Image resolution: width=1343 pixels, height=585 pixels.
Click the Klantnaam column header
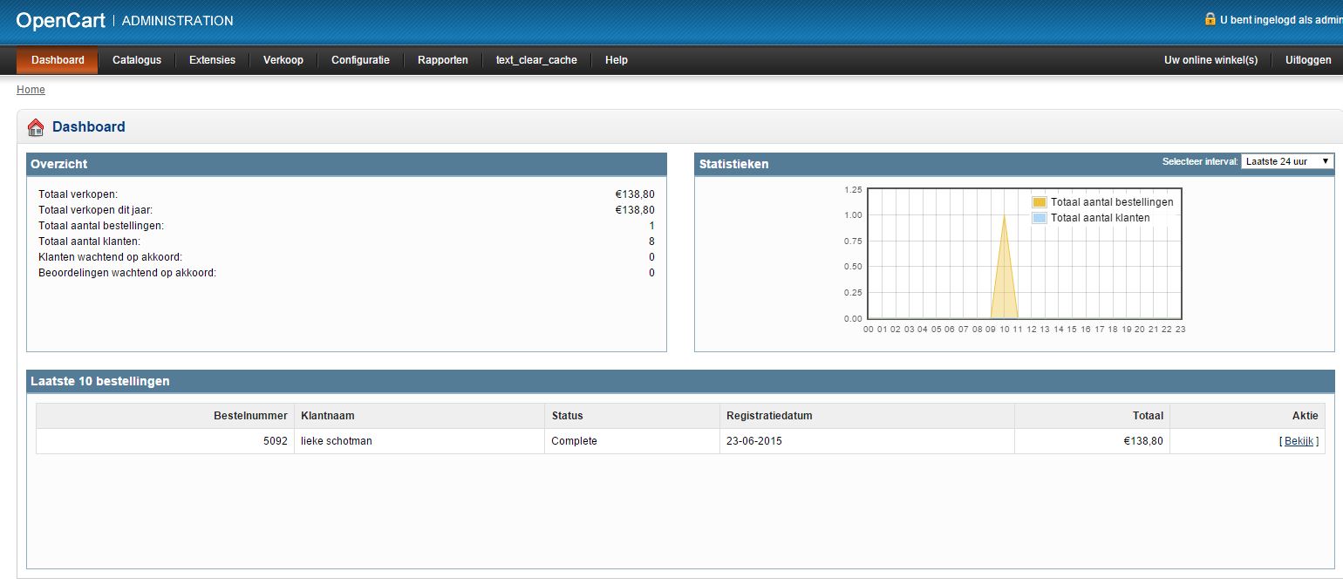coord(419,416)
